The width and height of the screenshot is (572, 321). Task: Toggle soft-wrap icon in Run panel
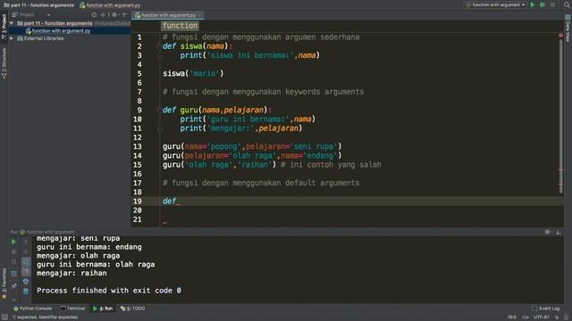26,261
